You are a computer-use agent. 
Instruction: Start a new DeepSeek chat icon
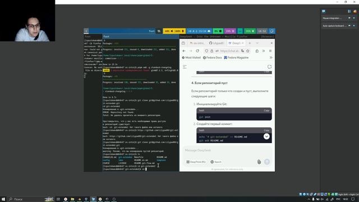click(269, 67)
